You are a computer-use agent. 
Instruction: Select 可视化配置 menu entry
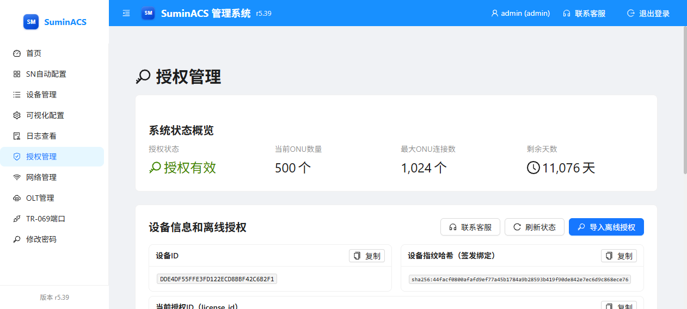52,115
